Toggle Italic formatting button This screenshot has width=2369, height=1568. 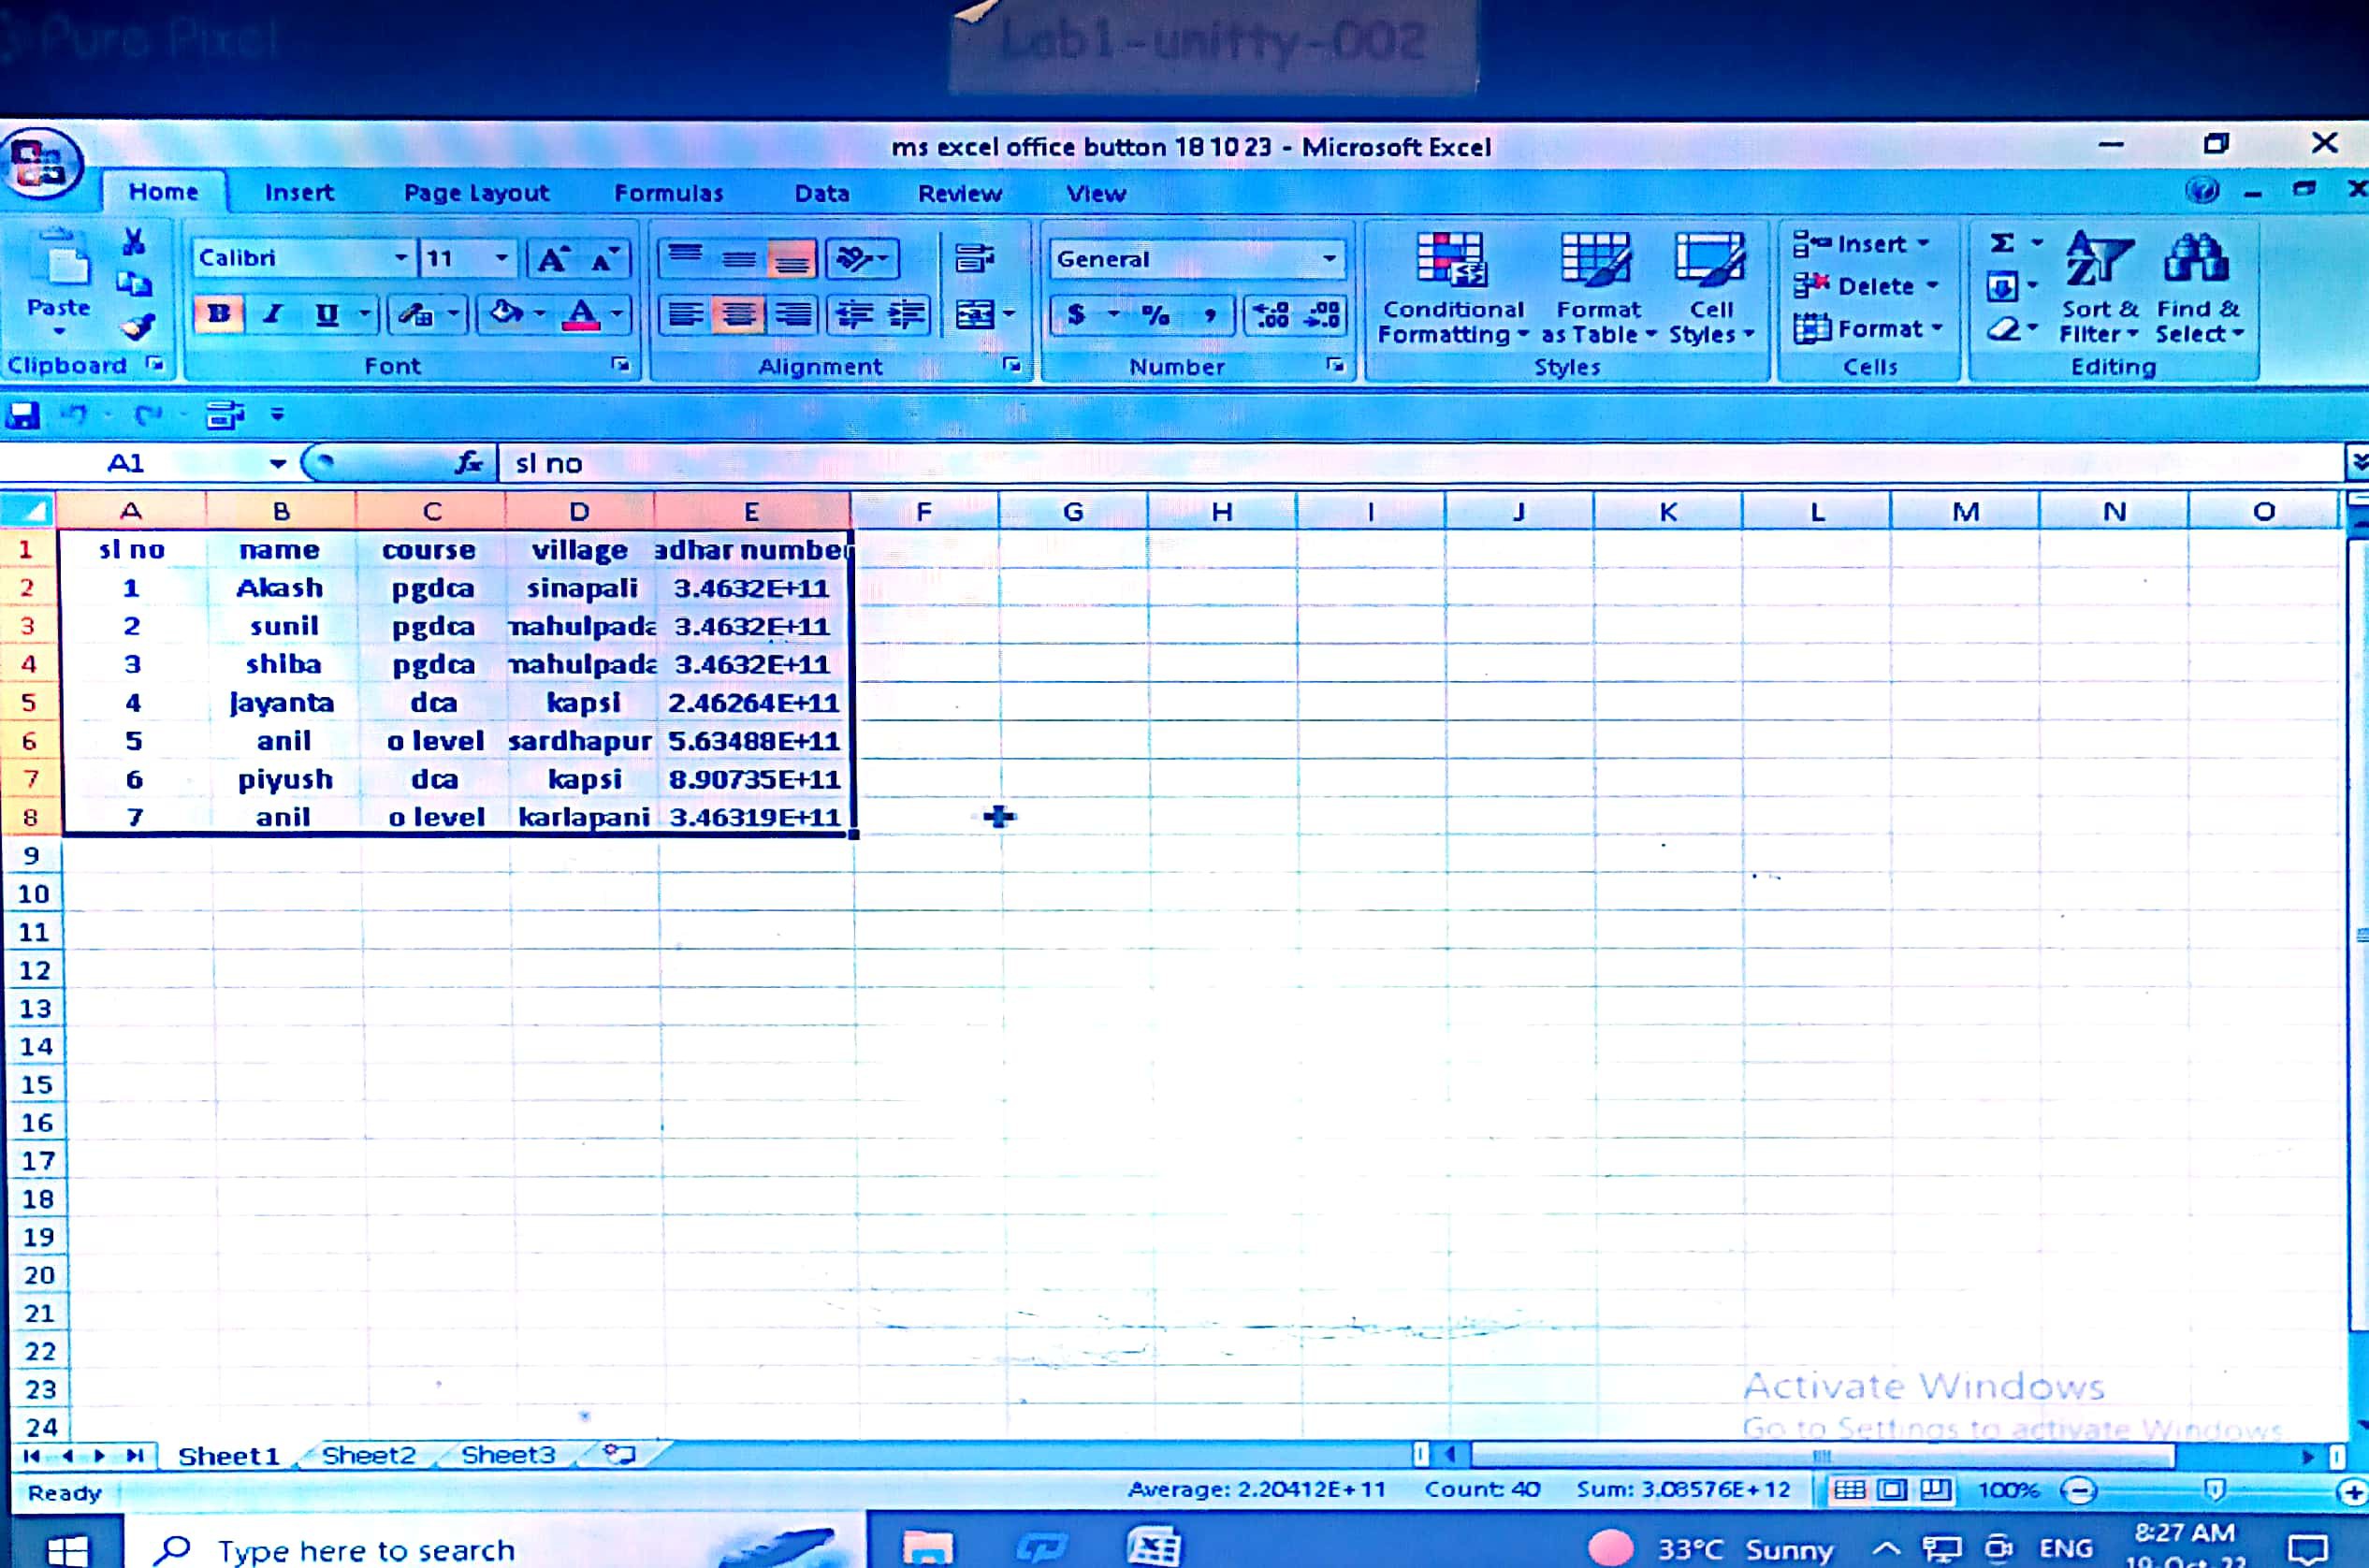271,314
